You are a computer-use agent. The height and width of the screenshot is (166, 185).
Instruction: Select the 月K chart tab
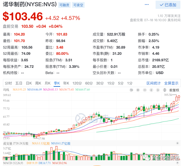click(x=47, y=83)
